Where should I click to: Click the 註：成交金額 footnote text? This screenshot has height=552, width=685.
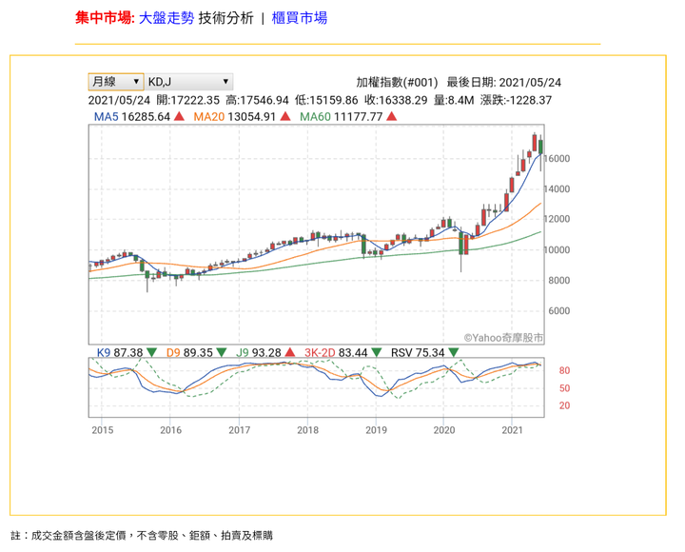[142, 536]
